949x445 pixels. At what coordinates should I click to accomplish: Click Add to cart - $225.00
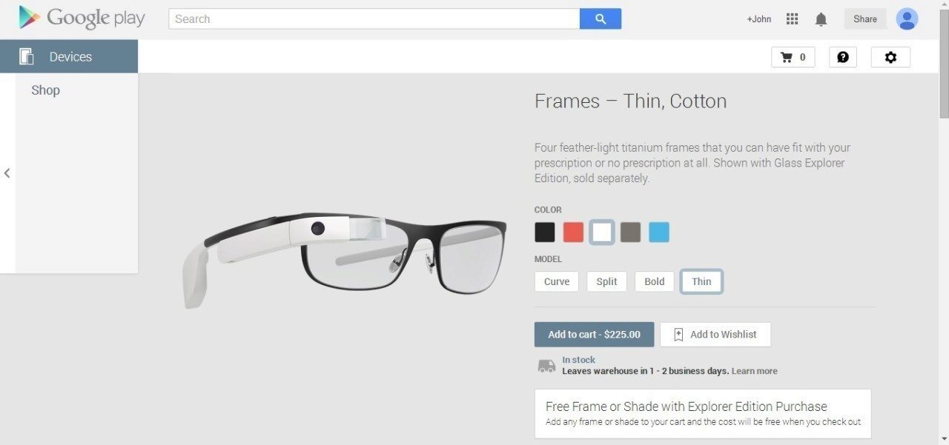[594, 335]
